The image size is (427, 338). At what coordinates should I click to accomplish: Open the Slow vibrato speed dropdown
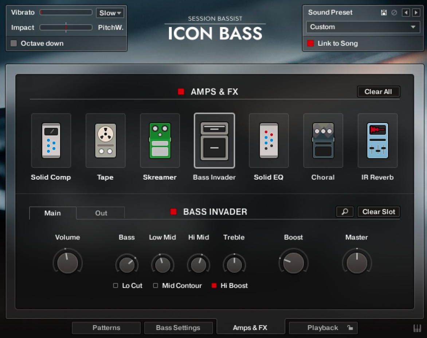click(x=110, y=13)
